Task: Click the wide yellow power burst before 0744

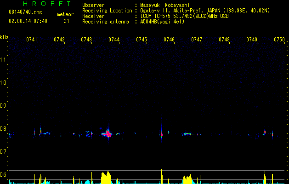Action: pyautogui.click(x=106, y=178)
